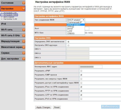Viewport: 121px width, 110px height.
Task: Uncheck Разрешить IGMP-прокси
Action: tap(81, 75)
